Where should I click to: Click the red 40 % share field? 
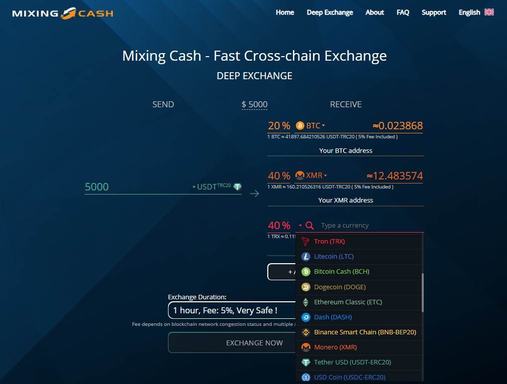point(279,226)
